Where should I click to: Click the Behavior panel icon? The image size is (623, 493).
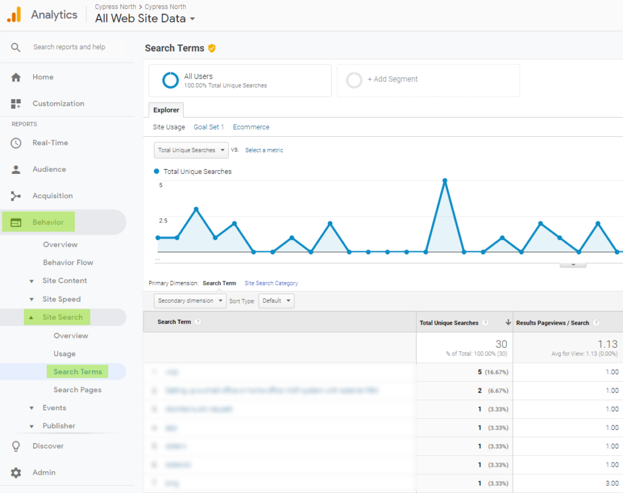[16, 222]
